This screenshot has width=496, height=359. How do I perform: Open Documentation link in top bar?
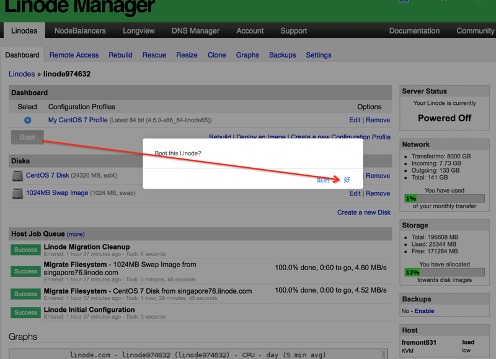(414, 30)
